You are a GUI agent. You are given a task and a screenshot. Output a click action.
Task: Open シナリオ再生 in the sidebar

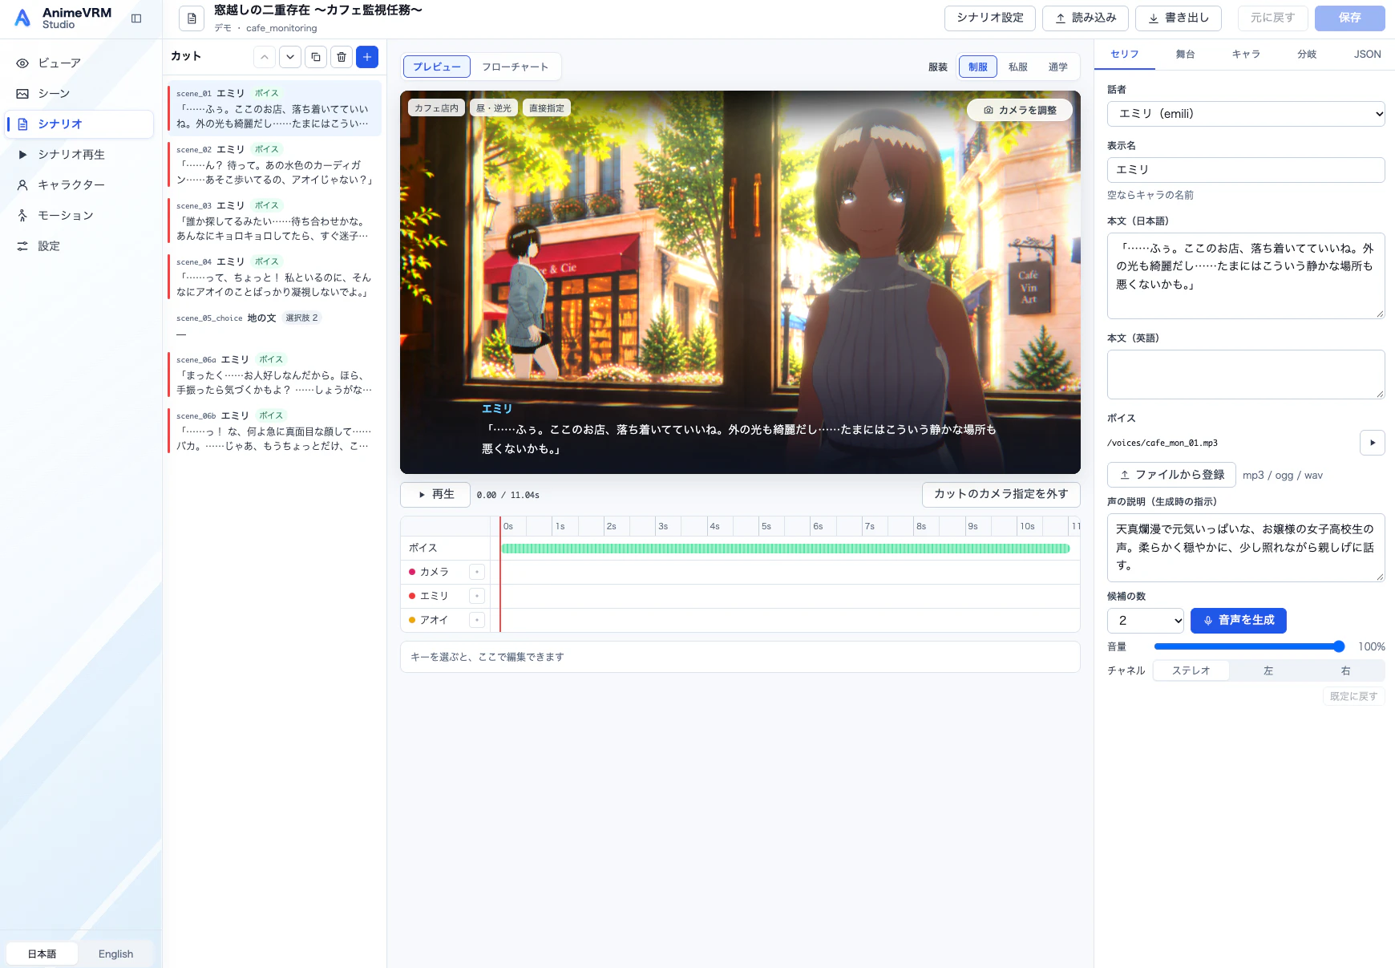80,155
